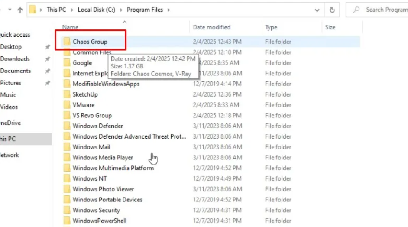Expand the chevron after Local Disk (C:)
This screenshot has height=227, width=408.
click(x=121, y=10)
